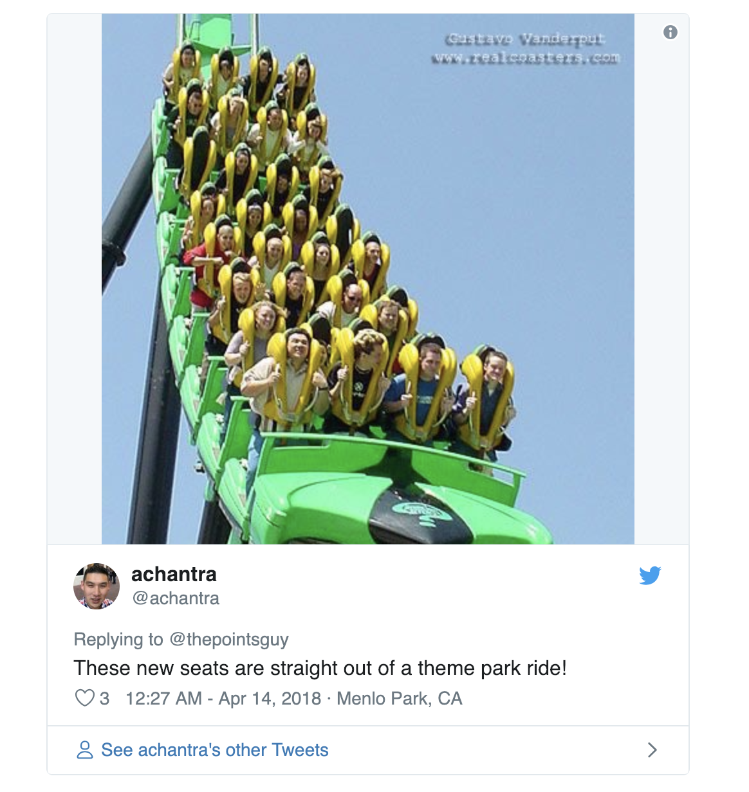Click the bold achantra display name
This screenshot has width=749, height=792.
click(x=174, y=574)
